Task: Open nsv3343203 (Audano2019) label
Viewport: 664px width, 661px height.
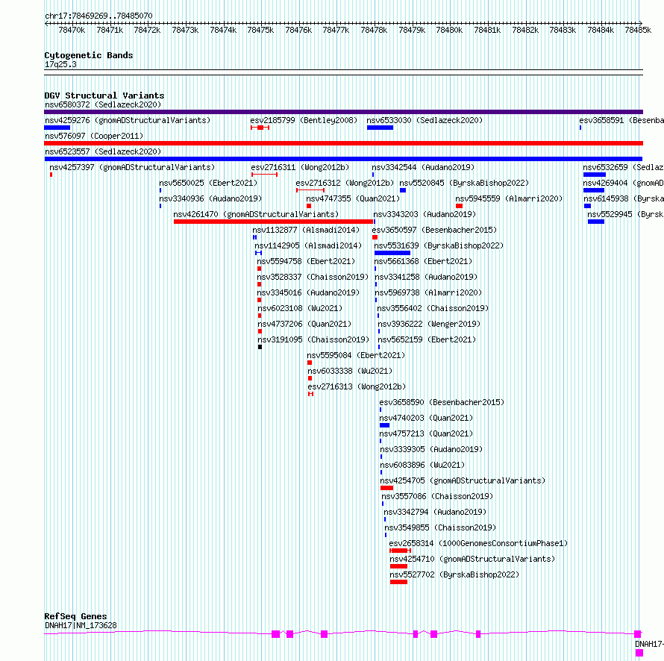Action: point(425,214)
